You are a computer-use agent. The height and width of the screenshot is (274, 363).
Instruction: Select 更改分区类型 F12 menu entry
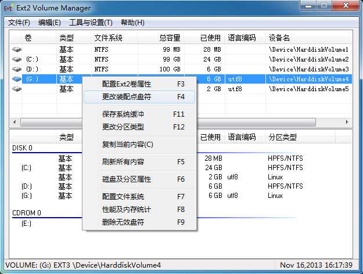(139, 127)
